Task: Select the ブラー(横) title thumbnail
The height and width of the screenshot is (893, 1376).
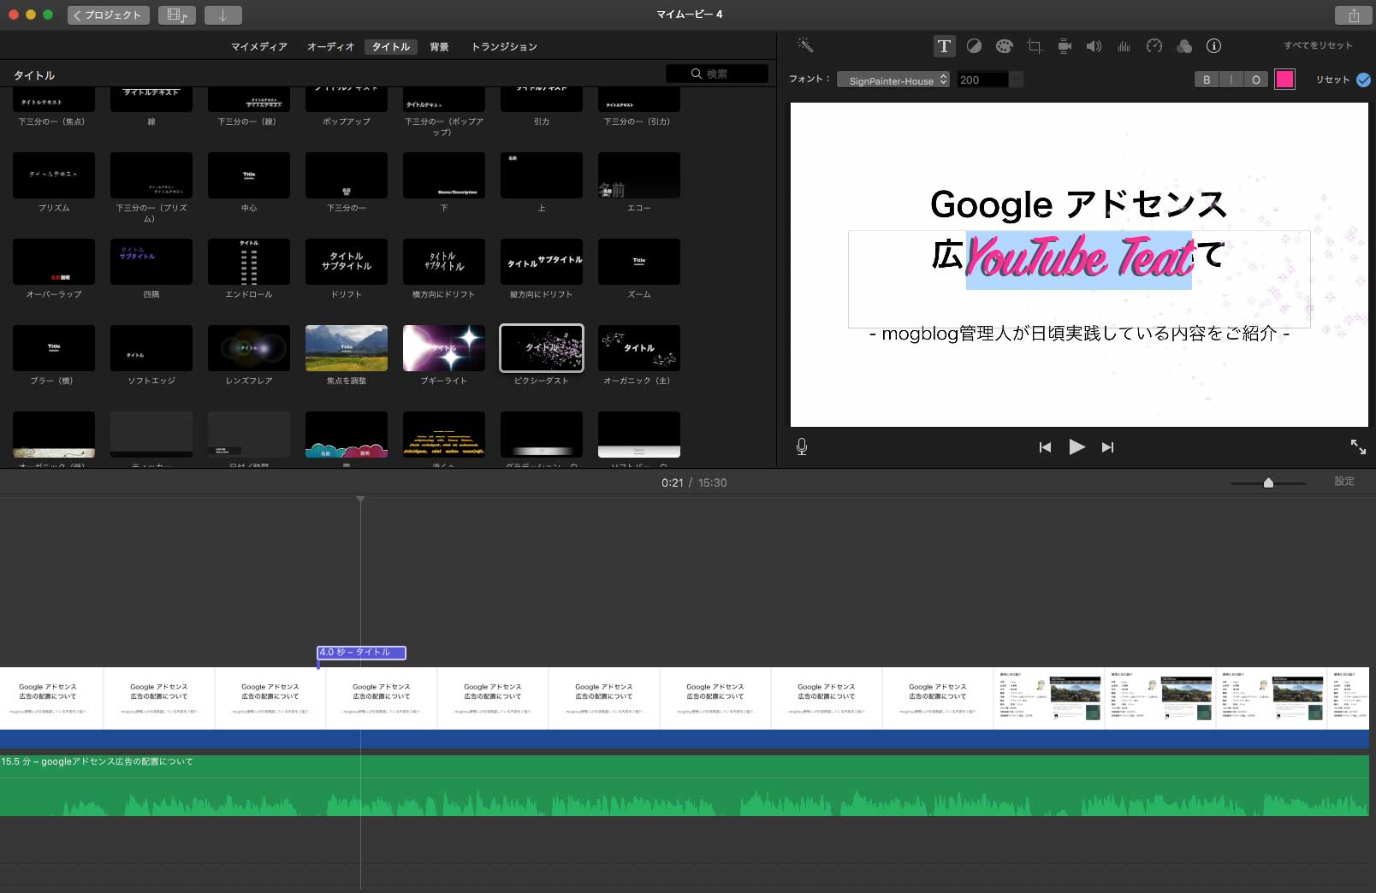Action: [x=54, y=348]
